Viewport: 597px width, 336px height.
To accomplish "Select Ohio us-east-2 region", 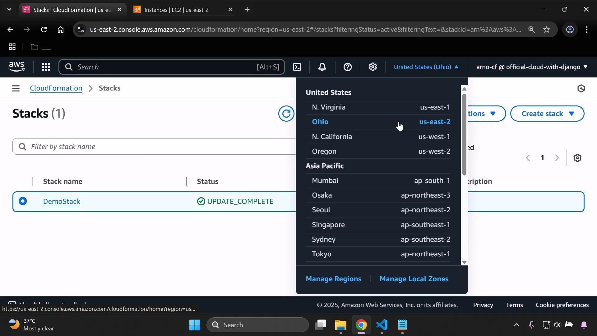I will click(378, 122).
